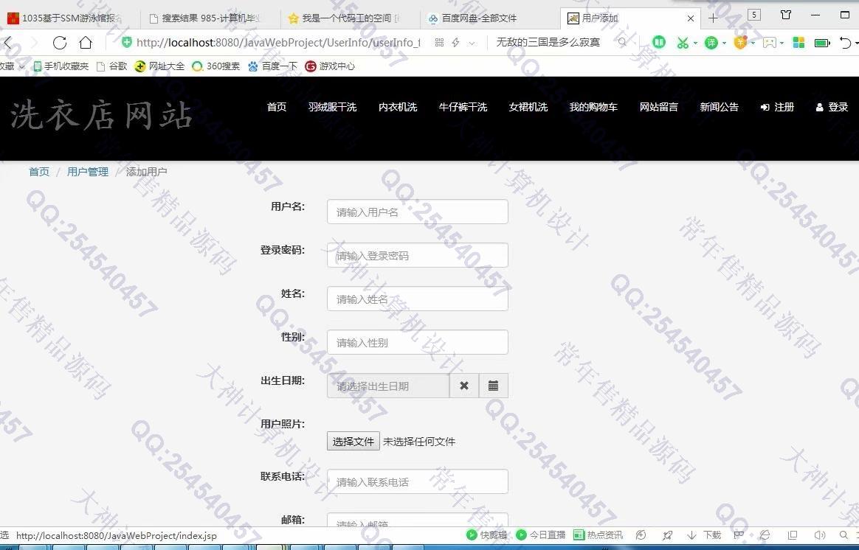859x550 pixels.
Task: Focus the 联系电话 input field
Action: 418,481
